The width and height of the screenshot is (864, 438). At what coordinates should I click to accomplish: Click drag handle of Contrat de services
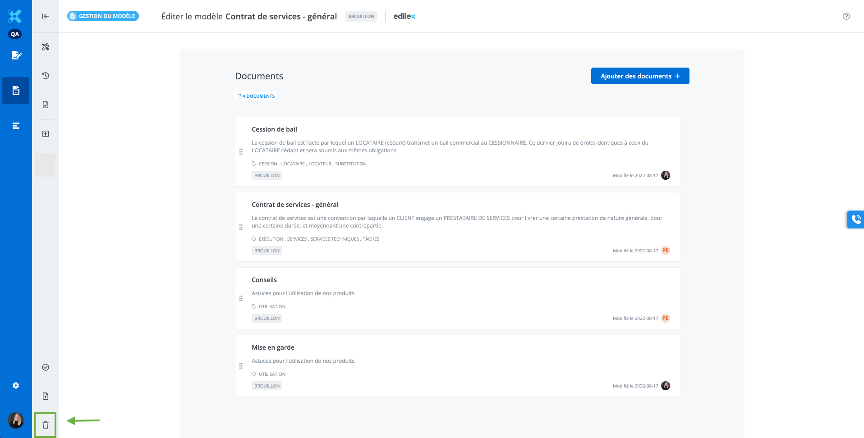click(x=241, y=227)
